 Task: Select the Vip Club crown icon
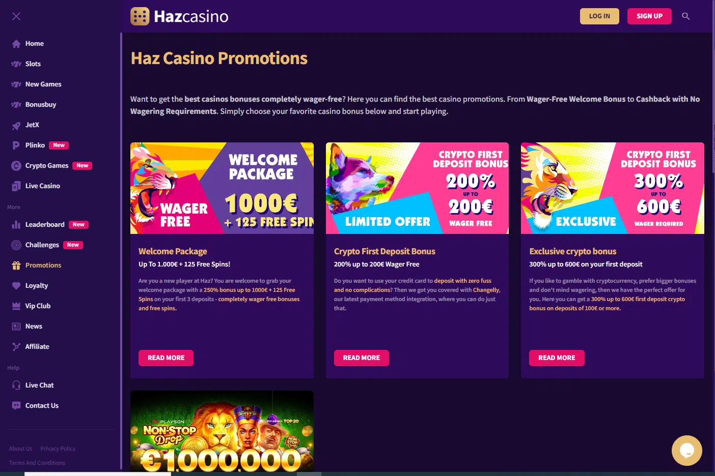(x=16, y=306)
